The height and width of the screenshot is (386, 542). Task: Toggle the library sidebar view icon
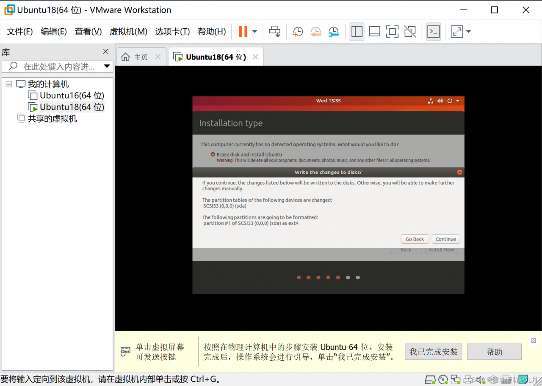(x=357, y=32)
